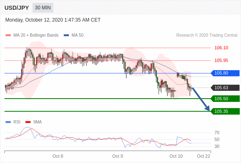Click the Oct 8 date axis label

click(58, 156)
